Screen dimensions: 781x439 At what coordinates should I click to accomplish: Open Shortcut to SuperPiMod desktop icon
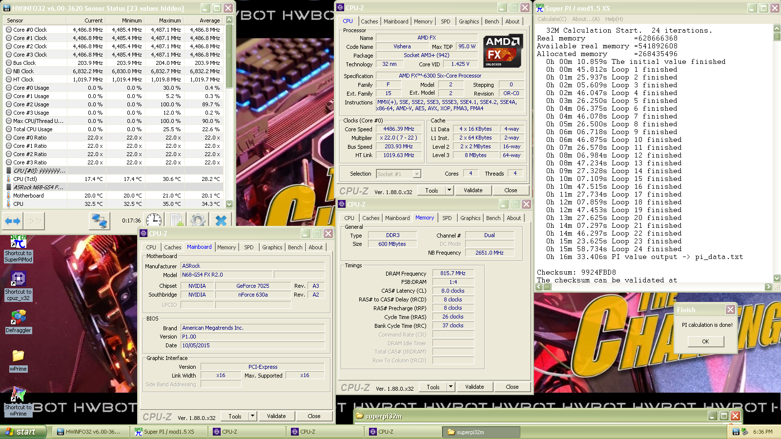click(19, 249)
